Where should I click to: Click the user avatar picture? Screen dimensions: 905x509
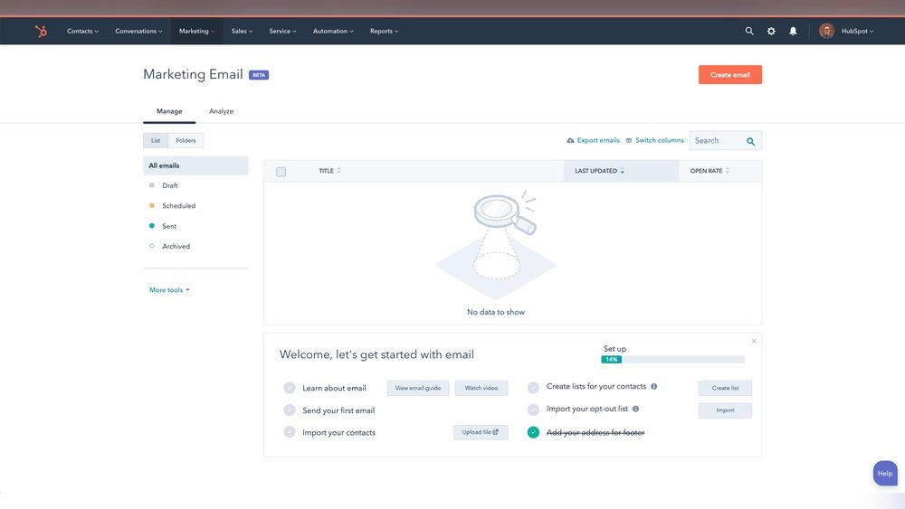(x=826, y=31)
